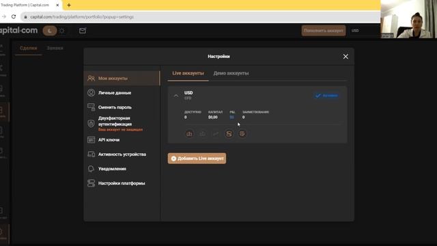This screenshot has width=437, height=246.
Task: Click the greyed-out upload icon in USD account
Action: (203, 134)
